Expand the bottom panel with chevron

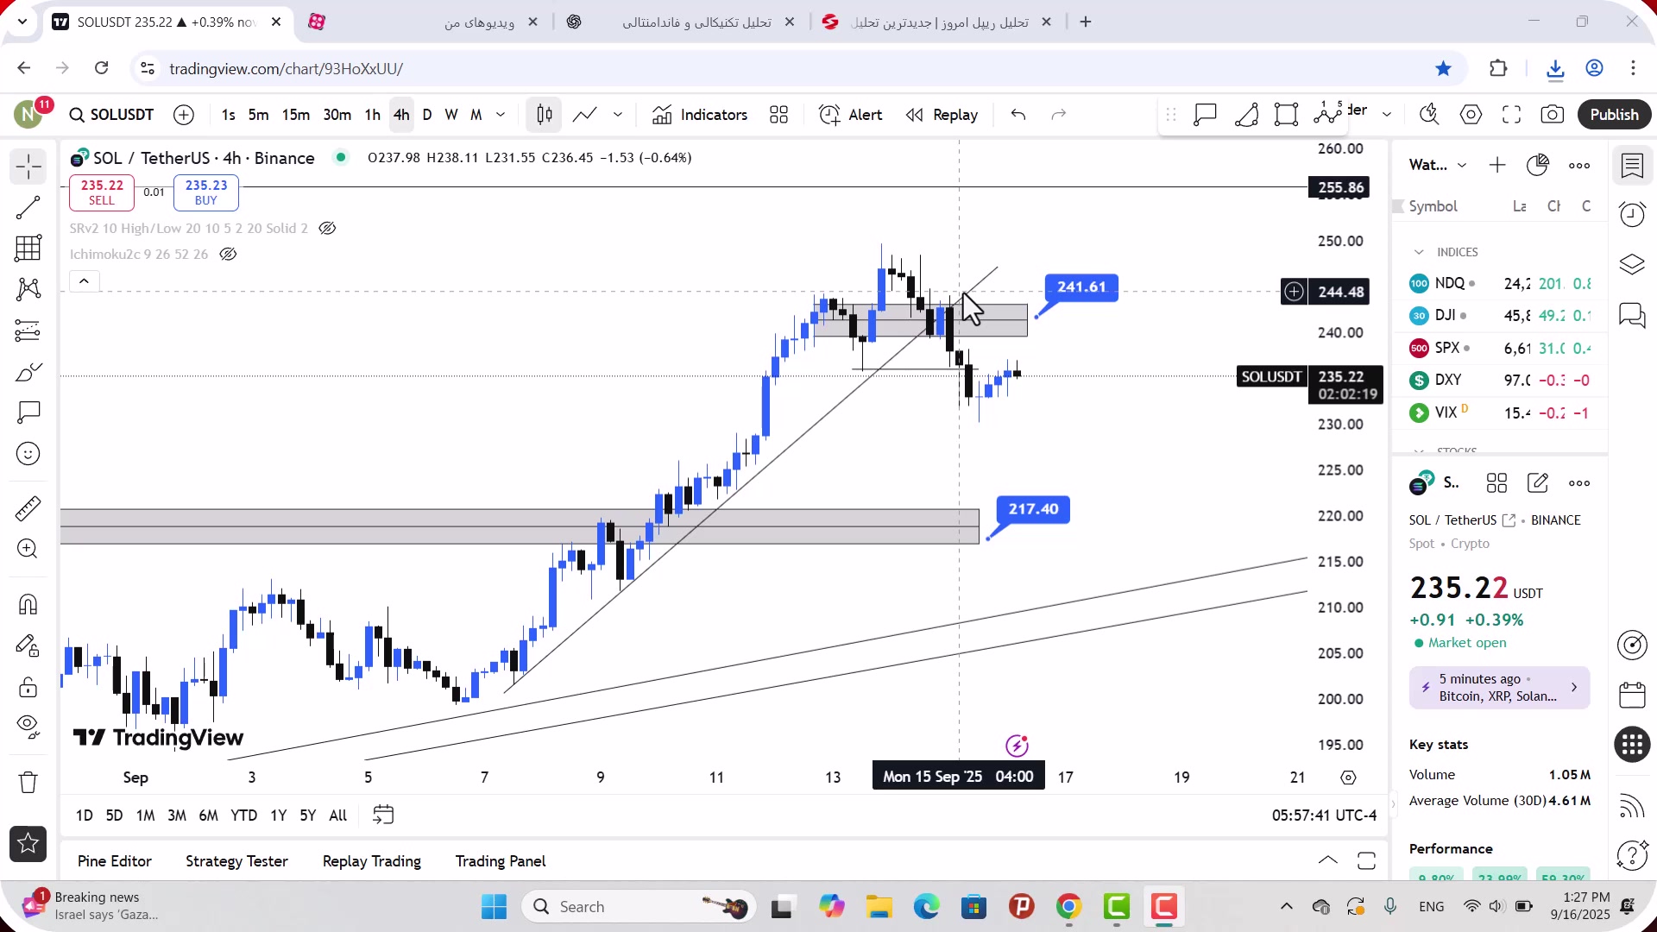(1327, 860)
